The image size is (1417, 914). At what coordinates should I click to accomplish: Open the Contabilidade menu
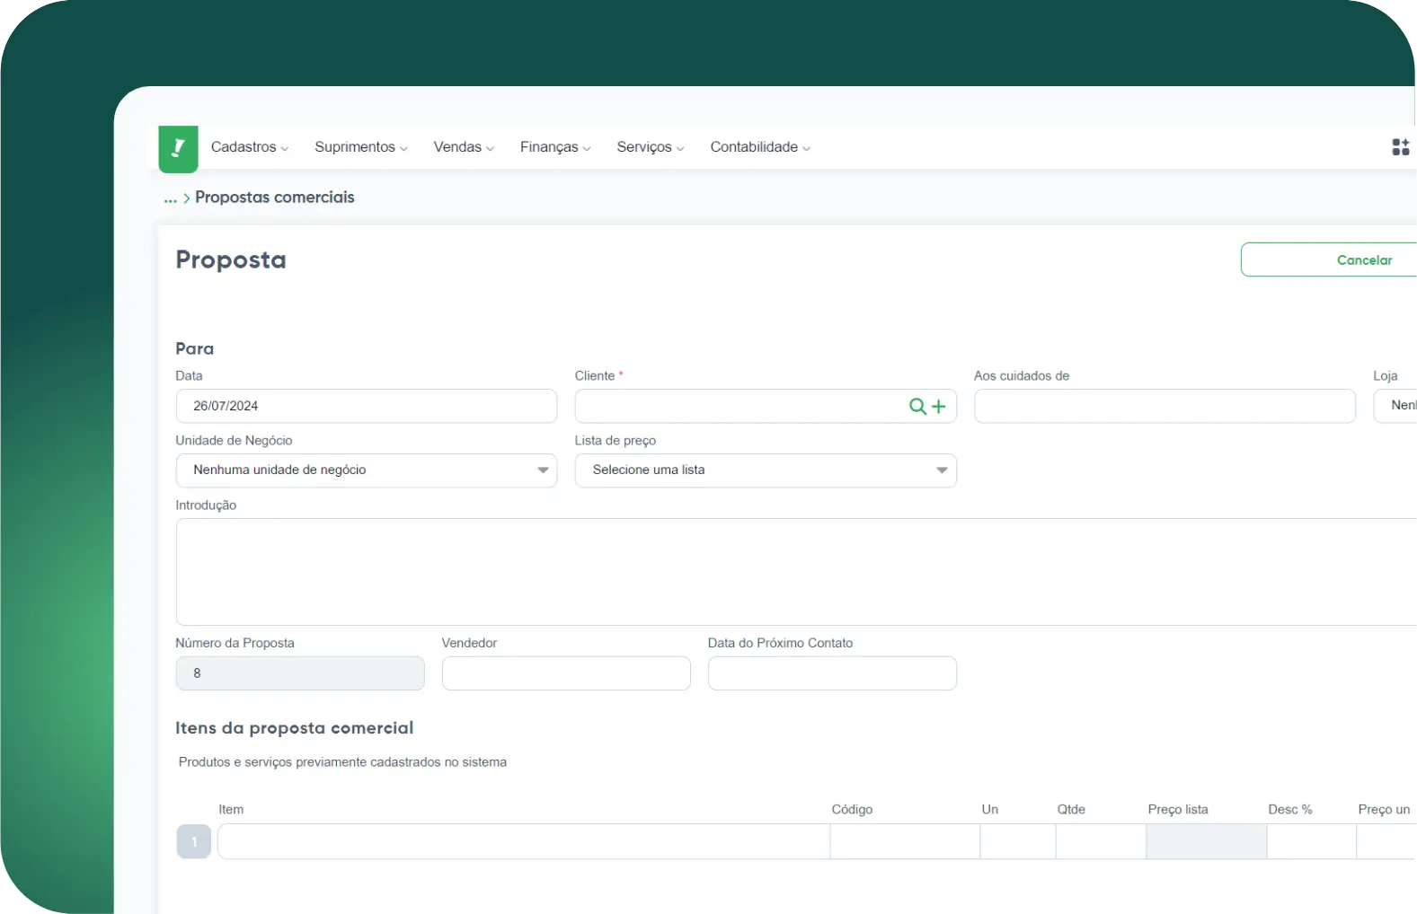point(760,147)
